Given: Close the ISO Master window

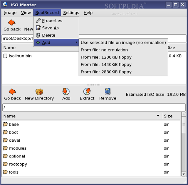Looking at the screenshot, I should coord(183,5).
